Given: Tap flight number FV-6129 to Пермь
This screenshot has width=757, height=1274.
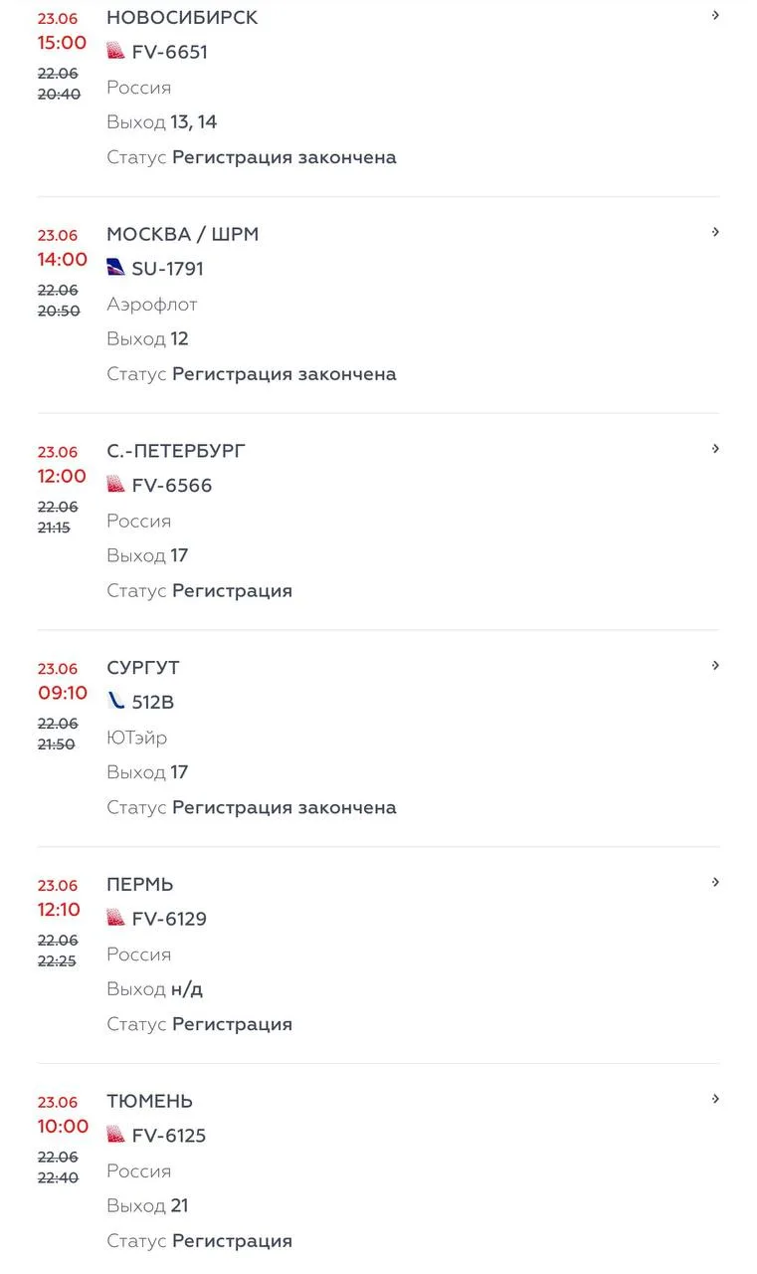Looking at the screenshot, I should click(x=169, y=920).
